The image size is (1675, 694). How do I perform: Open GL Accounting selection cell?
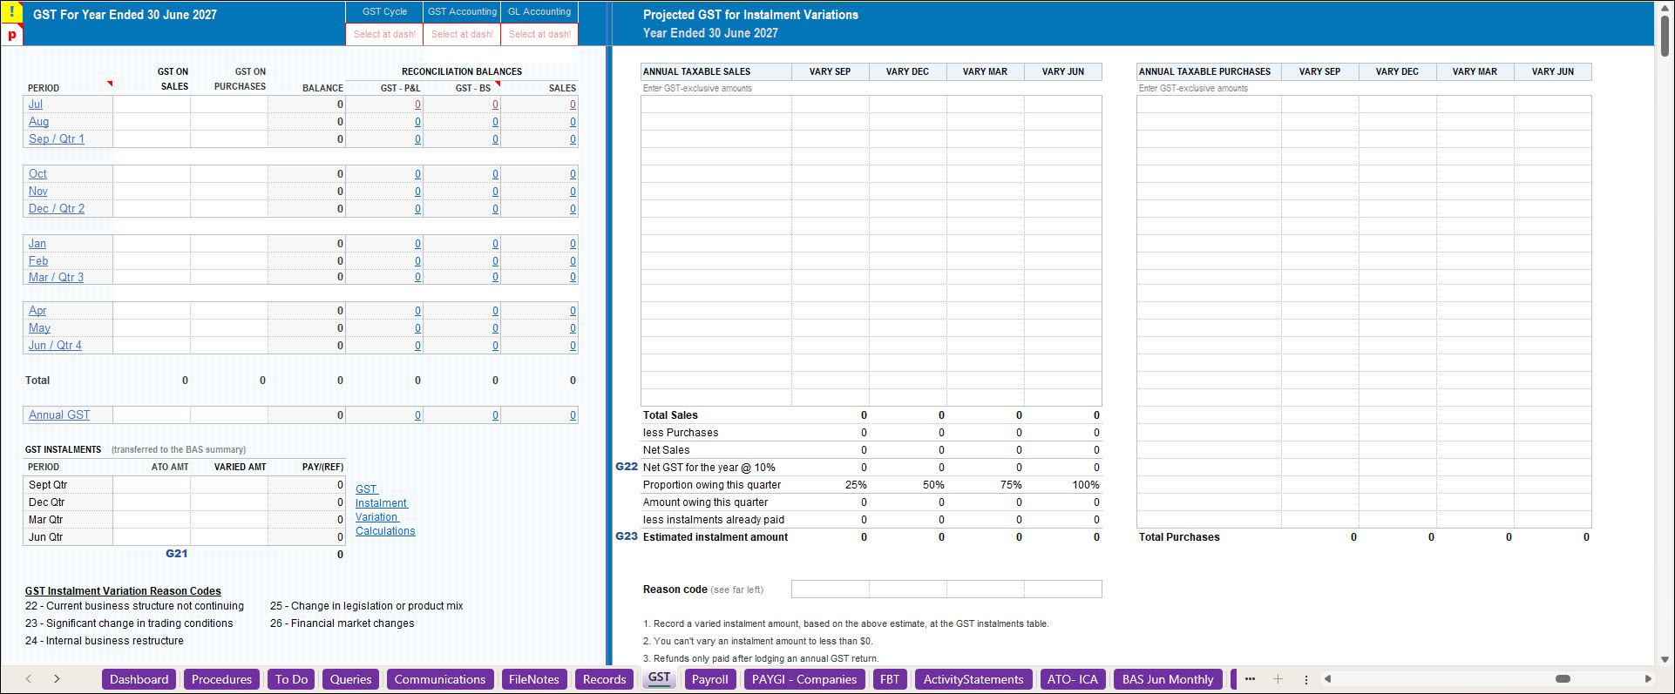[x=539, y=34]
